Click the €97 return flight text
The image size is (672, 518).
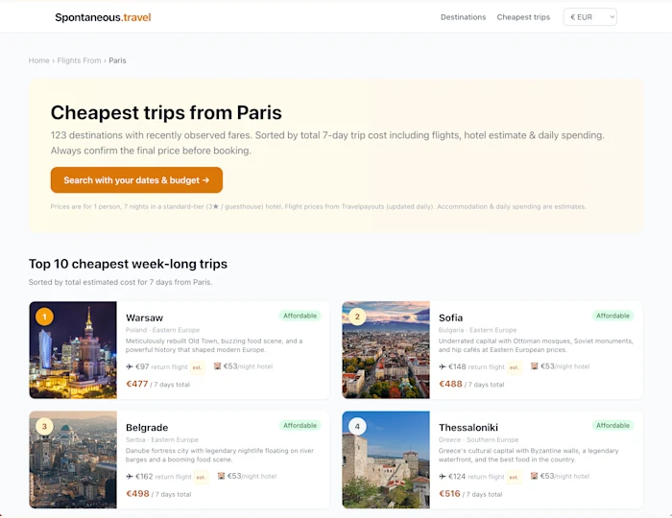click(x=161, y=366)
